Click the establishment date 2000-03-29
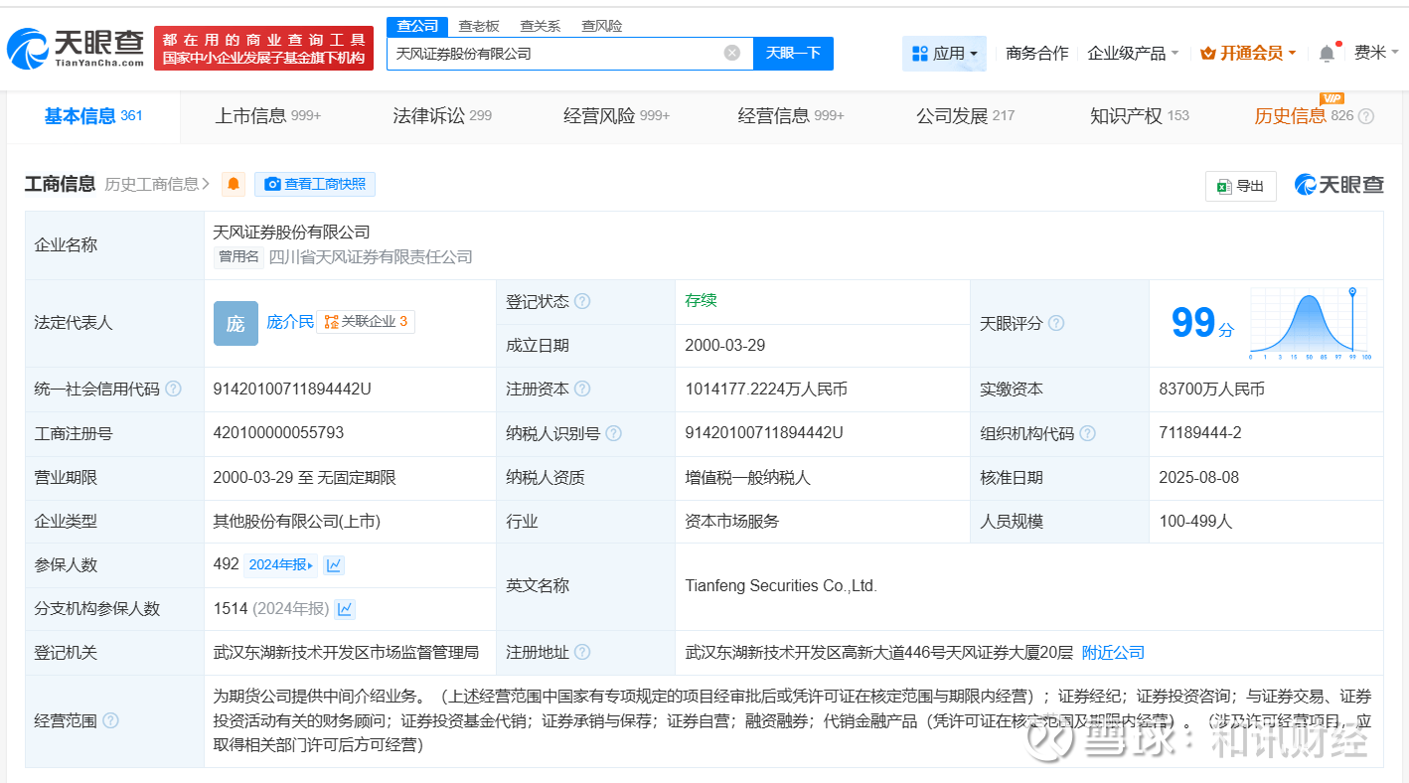This screenshot has width=1409, height=783. tap(725, 346)
